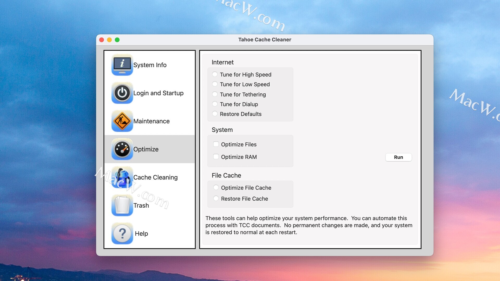The width and height of the screenshot is (500, 281).
Task: Select the Maintenance construction sign icon
Action: pos(122,121)
